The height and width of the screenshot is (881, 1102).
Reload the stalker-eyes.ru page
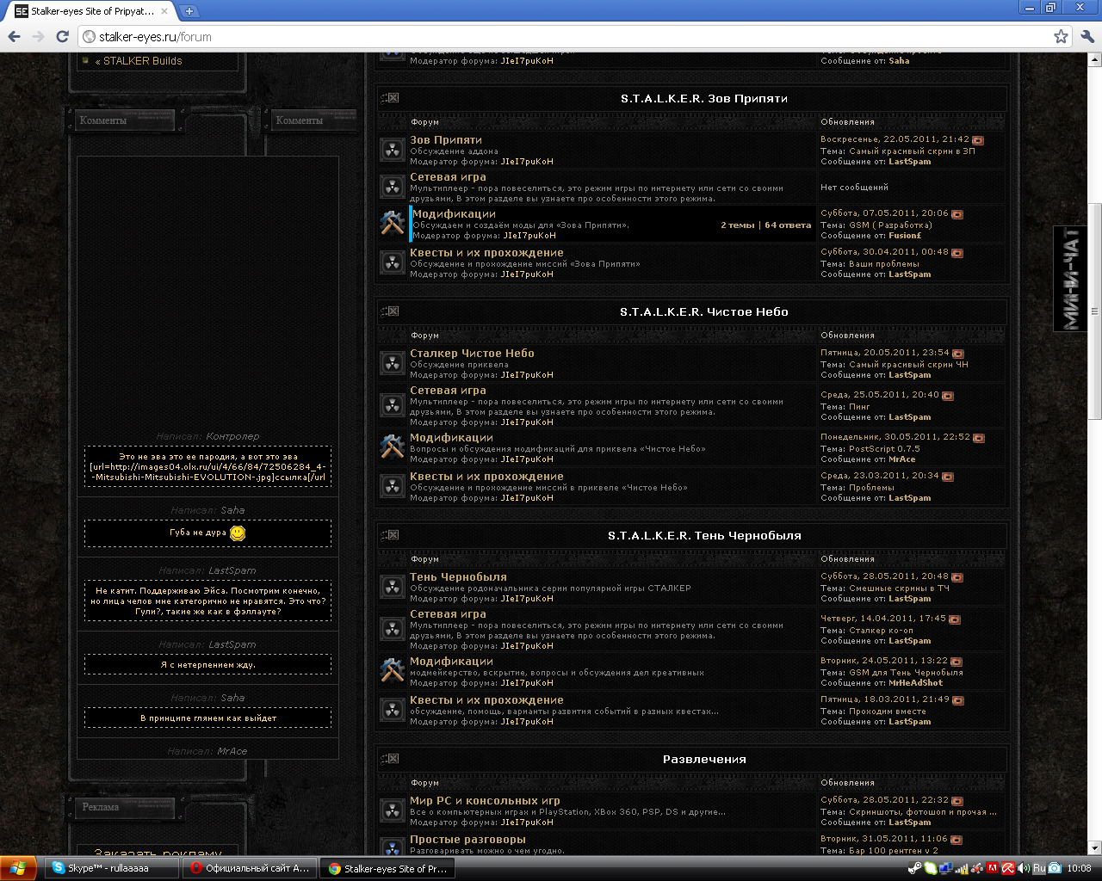click(62, 36)
